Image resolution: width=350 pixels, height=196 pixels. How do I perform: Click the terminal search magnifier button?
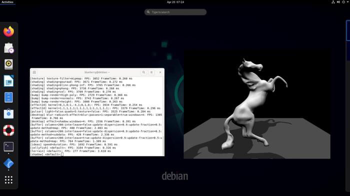(x=144, y=72)
